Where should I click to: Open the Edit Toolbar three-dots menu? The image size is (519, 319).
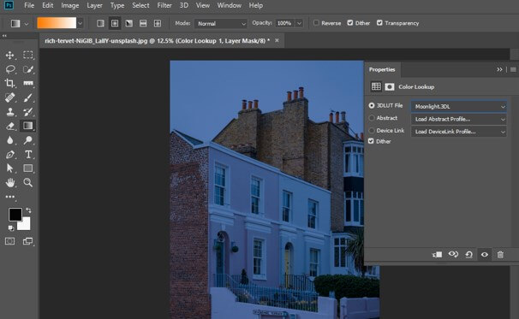click(x=10, y=197)
